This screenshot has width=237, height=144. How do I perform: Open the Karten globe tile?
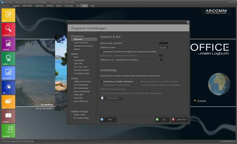[x=8, y=59]
